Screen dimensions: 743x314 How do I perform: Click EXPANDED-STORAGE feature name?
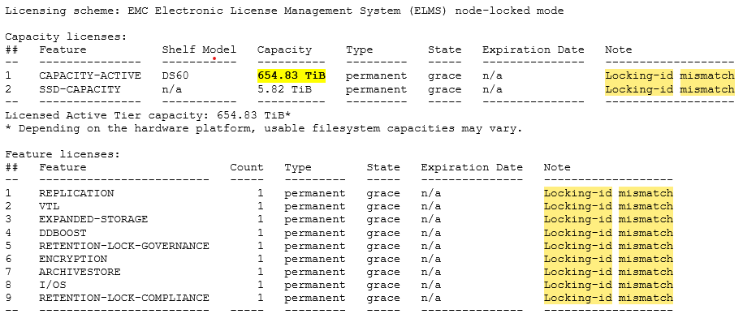pos(93,219)
